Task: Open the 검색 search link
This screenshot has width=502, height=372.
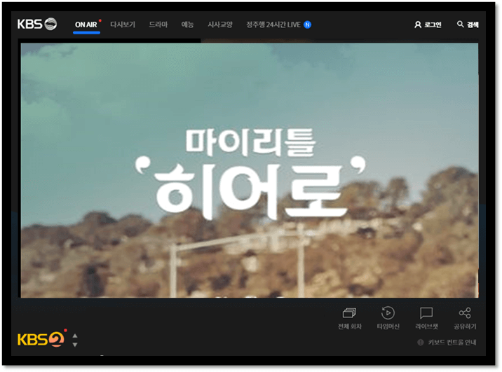Action: [x=473, y=25]
